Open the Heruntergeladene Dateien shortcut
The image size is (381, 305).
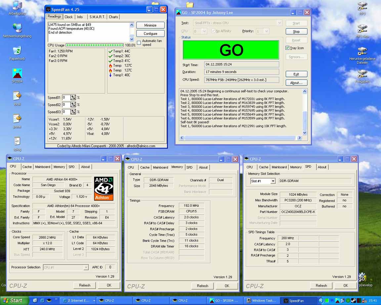(362, 56)
